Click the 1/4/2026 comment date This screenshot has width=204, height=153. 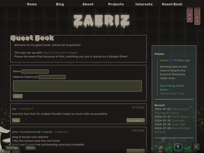click(138, 130)
